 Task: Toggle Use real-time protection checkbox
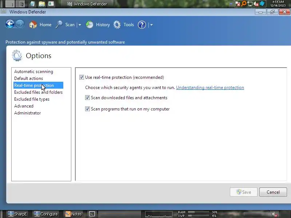81,77
